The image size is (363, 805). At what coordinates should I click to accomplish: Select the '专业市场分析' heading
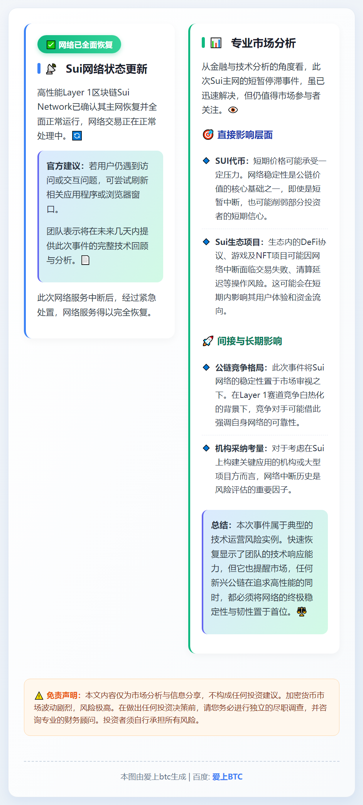pos(263,43)
